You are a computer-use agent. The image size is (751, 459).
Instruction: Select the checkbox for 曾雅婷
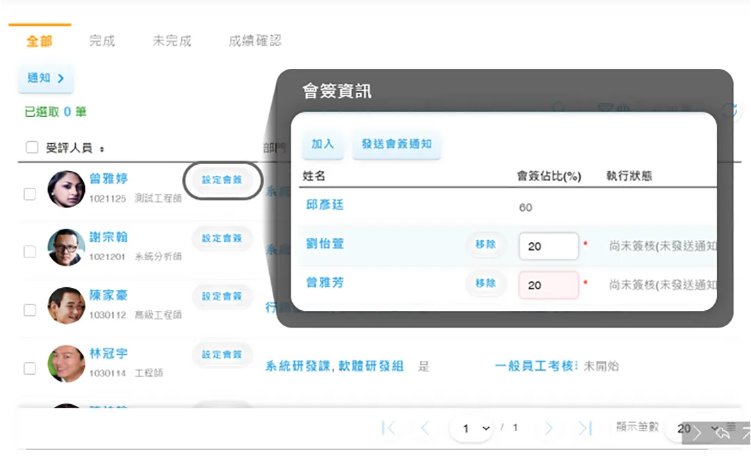(x=30, y=194)
